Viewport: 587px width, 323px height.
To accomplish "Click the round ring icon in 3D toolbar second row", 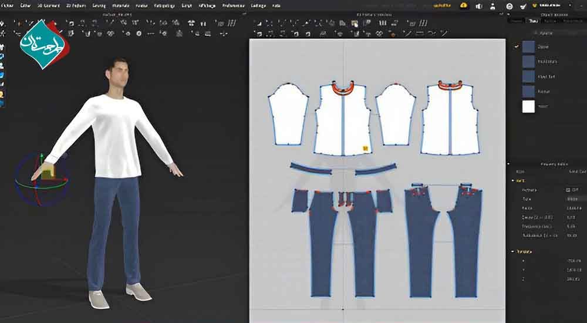I will 139,33.
